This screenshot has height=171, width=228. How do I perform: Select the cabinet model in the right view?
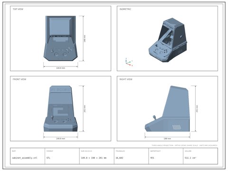[x=167, y=109]
